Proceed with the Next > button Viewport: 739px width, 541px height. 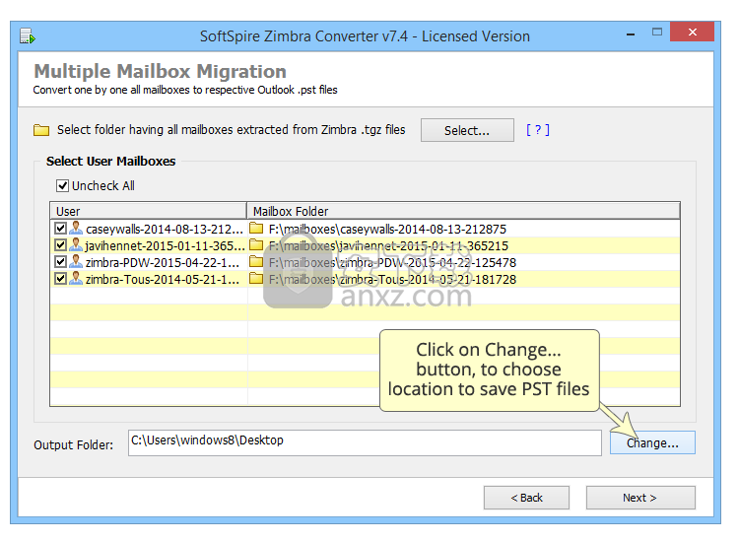tap(640, 498)
